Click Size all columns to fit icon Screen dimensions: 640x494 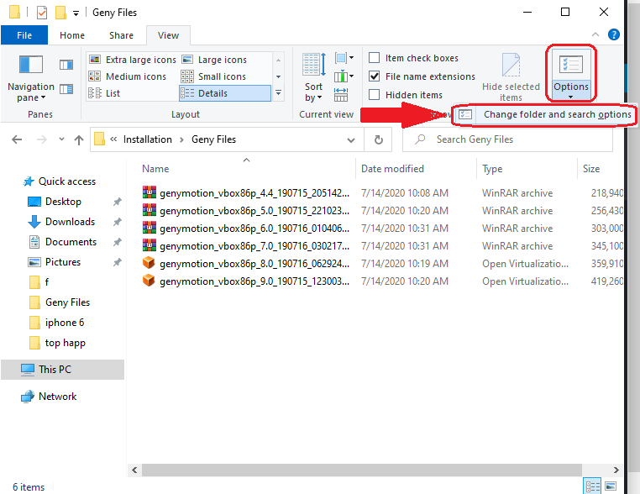click(x=341, y=95)
